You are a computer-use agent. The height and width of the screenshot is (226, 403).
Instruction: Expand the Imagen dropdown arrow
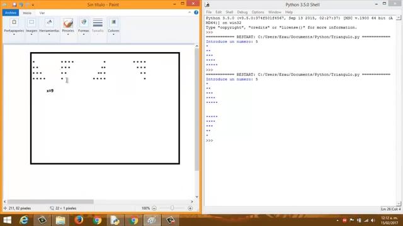pos(31,35)
